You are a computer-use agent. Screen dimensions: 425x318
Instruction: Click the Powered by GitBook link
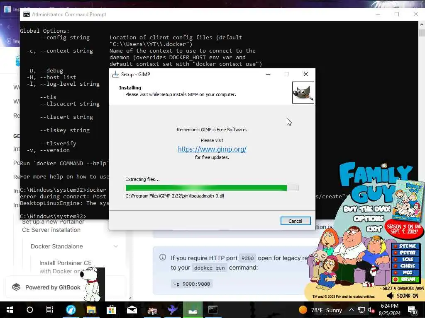(x=53, y=287)
